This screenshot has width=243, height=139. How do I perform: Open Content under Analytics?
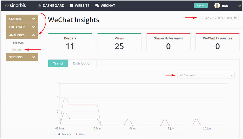click(17, 50)
